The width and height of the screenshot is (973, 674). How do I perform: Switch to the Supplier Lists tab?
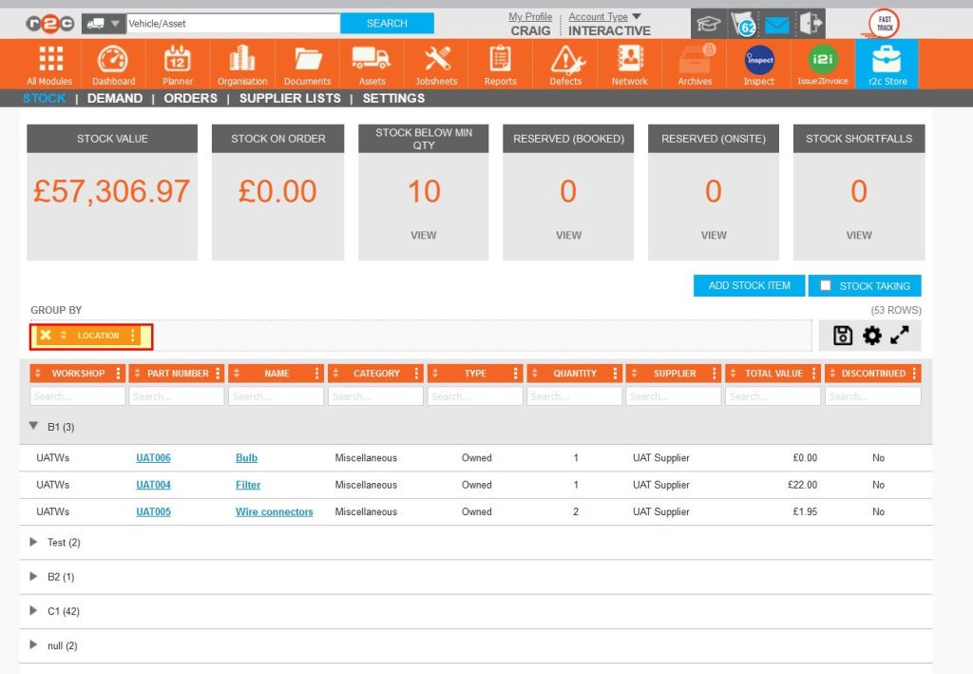290,98
